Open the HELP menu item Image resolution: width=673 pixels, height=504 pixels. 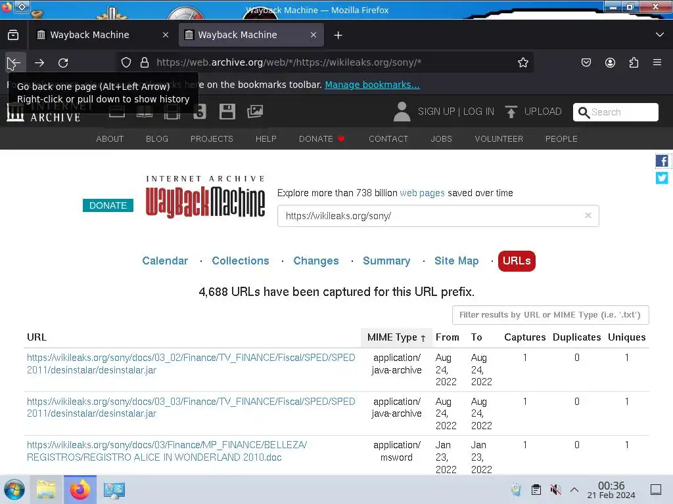tap(266, 139)
